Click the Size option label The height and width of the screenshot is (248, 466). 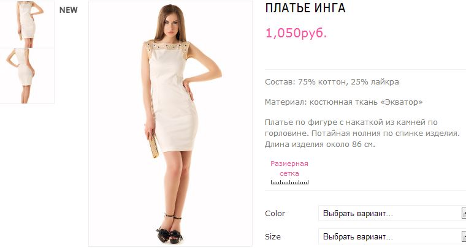click(x=273, y=237)
